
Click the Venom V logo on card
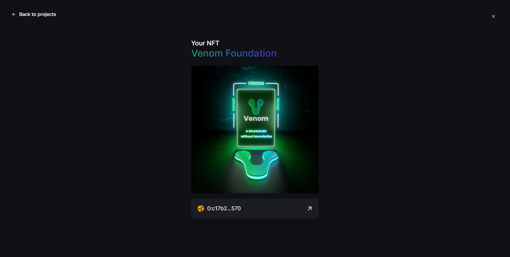tap(256, 107)
